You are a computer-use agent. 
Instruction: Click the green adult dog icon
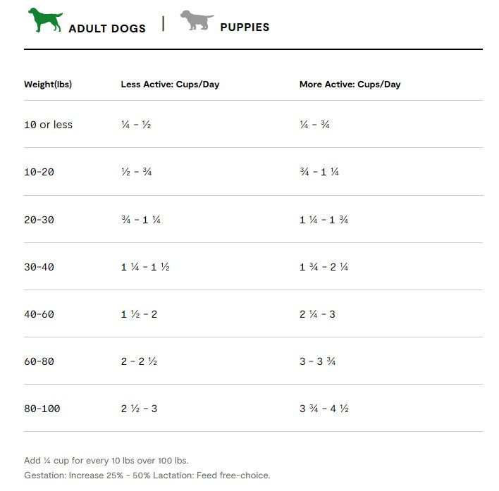point(45,20)
